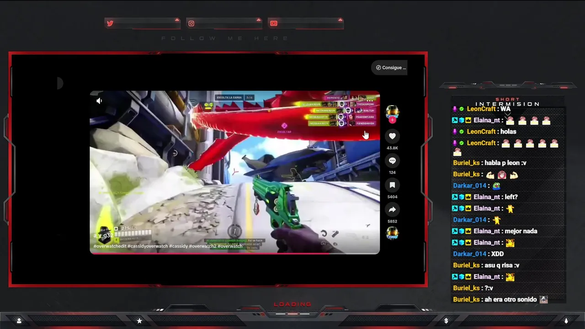Screen dimensions: 585x329
Task: Click the TikTok video player
Action: click(234, 172)
